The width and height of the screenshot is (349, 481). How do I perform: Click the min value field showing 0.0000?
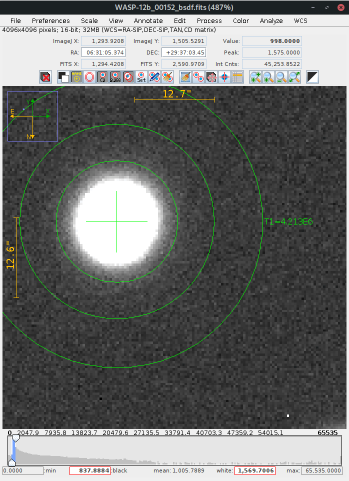tap(22, 470)
